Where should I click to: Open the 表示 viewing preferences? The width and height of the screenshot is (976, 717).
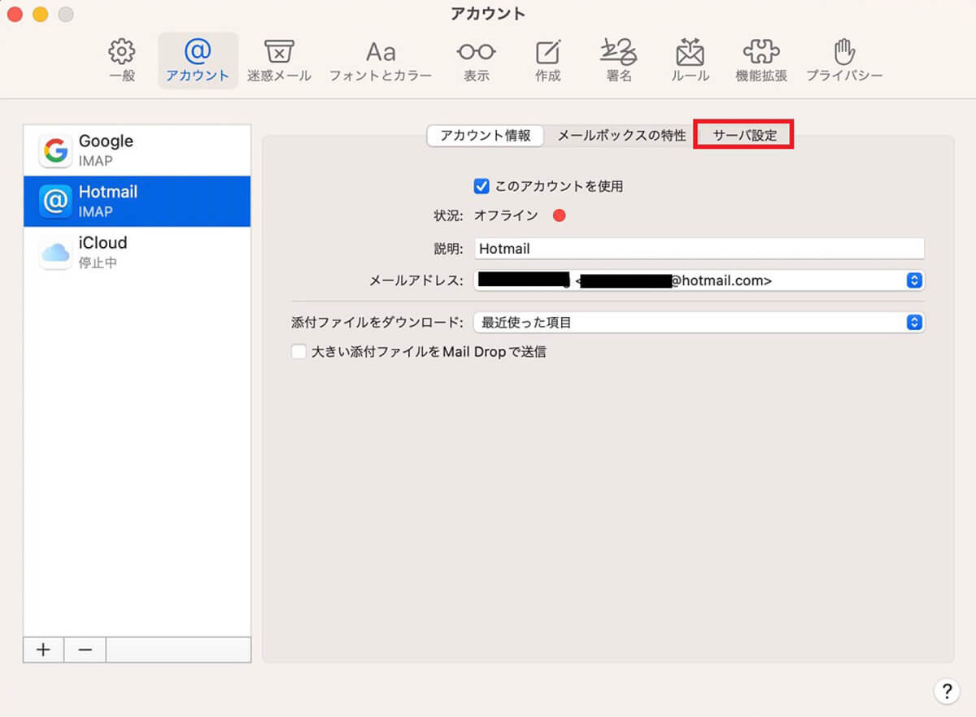coord(477,61)
